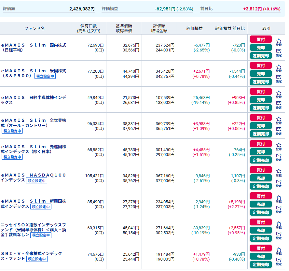Click 売却 for 全世界株式(オール・カントリー)
Screen dimensions: 289x271
pos(261,126)
